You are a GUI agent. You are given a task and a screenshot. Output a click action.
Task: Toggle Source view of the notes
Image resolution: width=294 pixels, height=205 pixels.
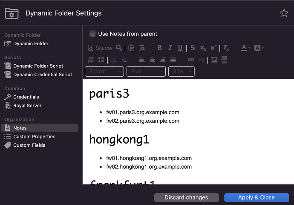(100, 48)
